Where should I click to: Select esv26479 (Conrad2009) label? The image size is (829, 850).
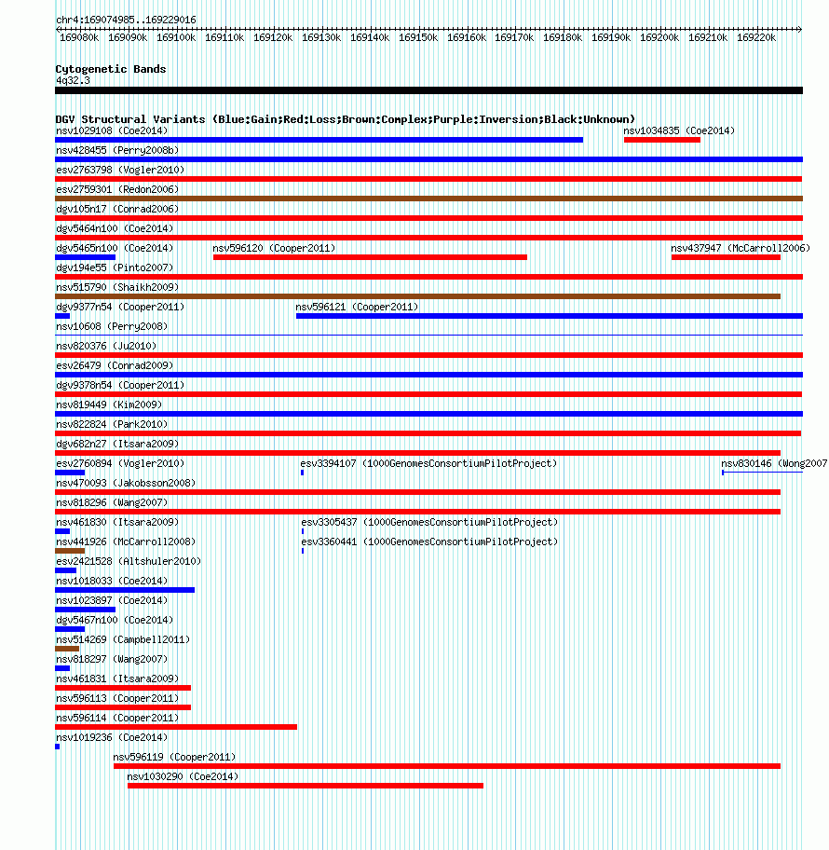click(115, 365)
